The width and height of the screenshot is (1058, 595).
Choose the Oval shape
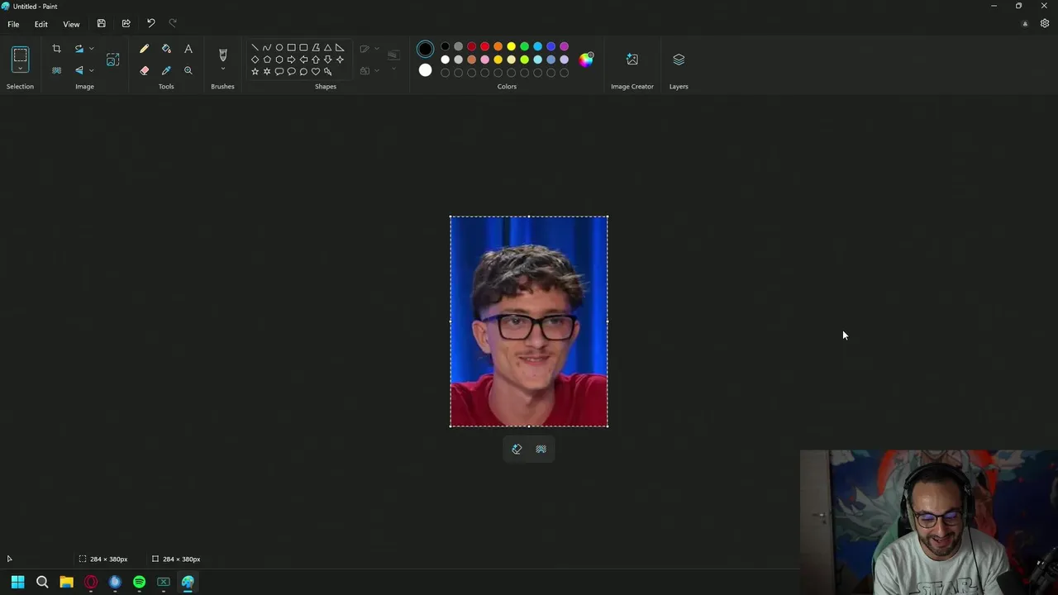pos(279,47)
